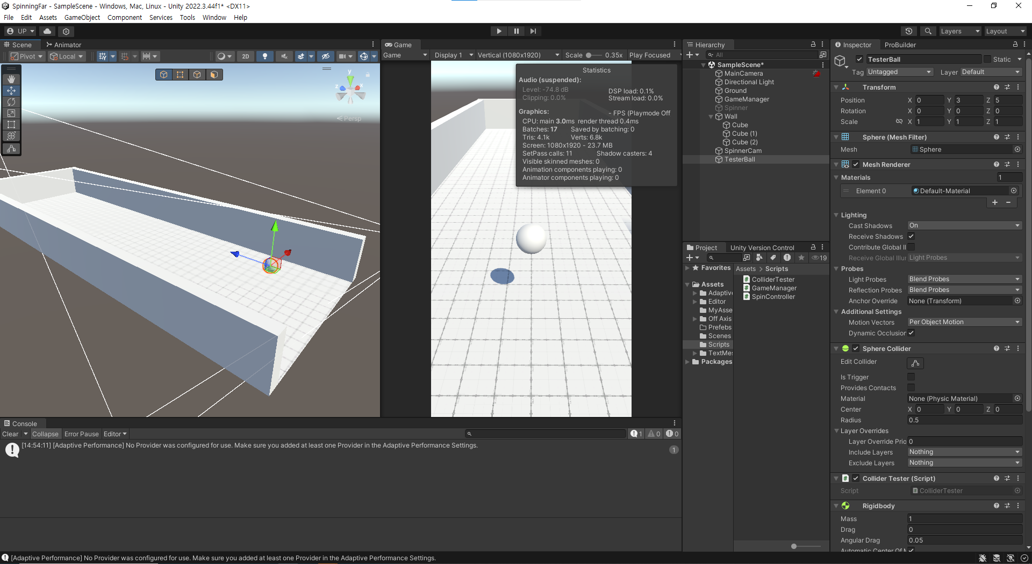Image resolution: width=1032 pixels, height=564 pixels.
Task: Select the Scale tool in Scene
Action: 11,113
